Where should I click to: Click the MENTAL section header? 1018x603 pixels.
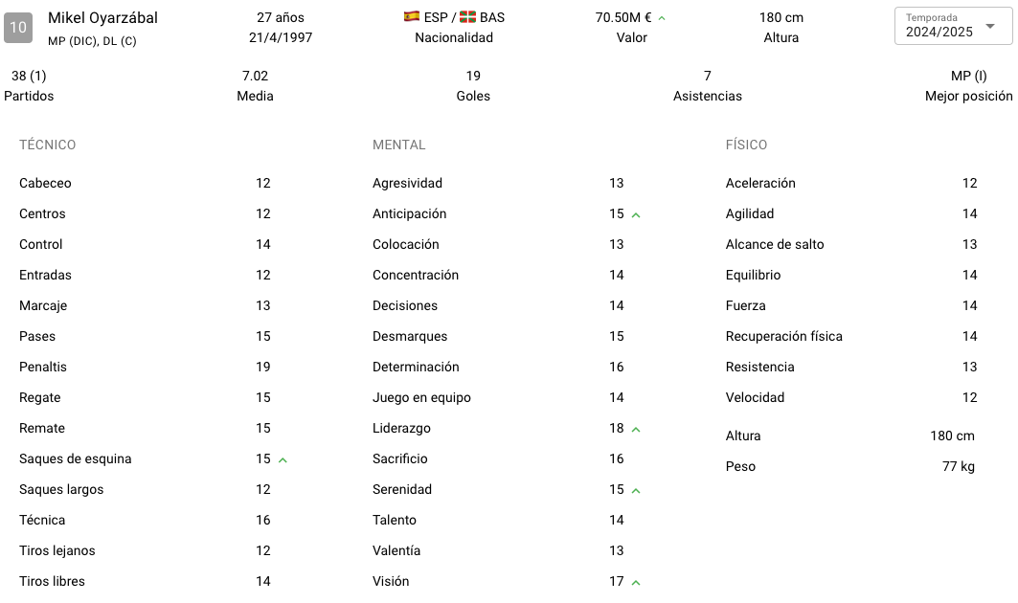(x=398, y=145)
